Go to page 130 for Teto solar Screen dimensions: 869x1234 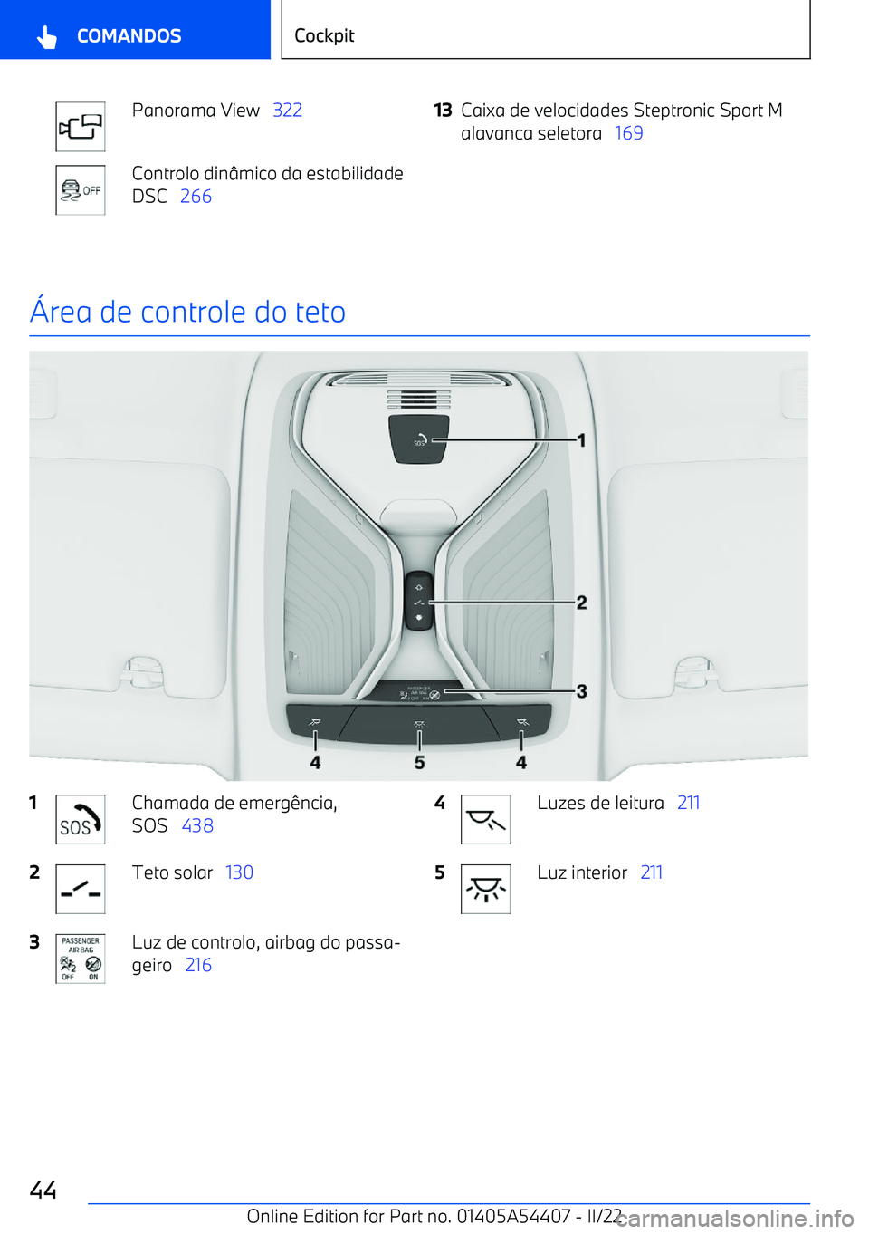(239, 872)
